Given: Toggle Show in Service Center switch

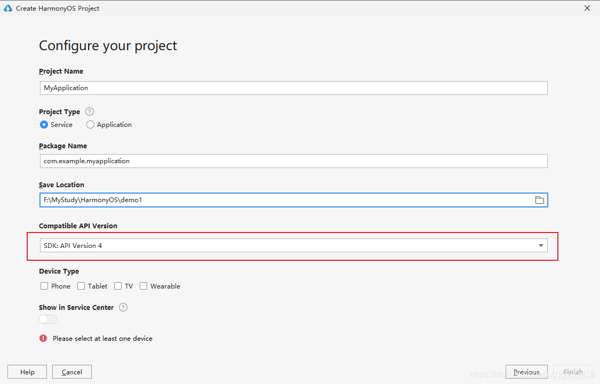Looking at the screenshot, I should [48, 319].
